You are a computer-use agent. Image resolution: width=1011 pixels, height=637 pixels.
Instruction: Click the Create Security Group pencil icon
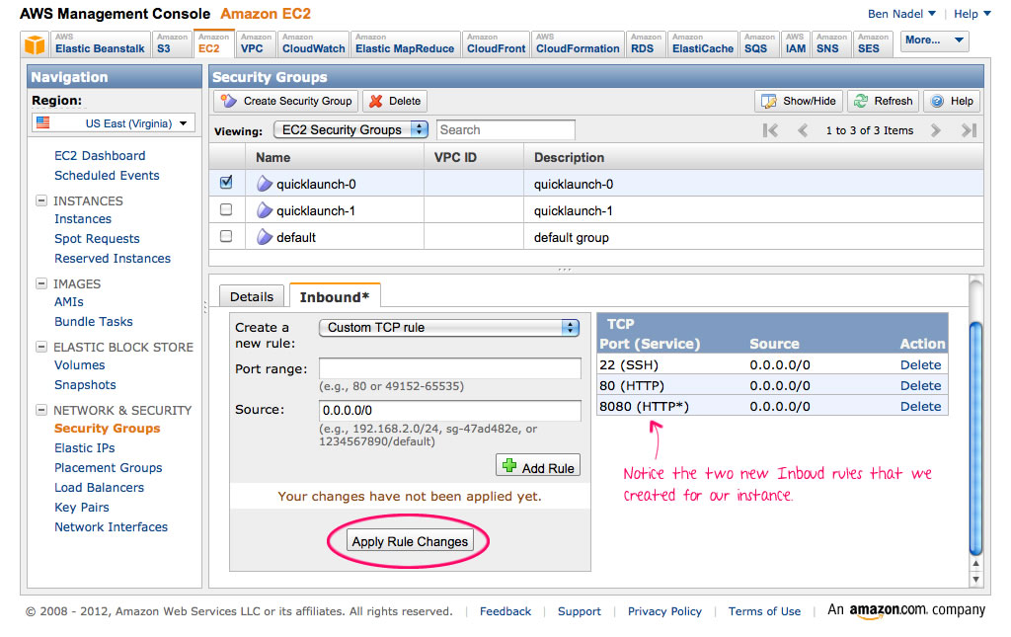229,101
